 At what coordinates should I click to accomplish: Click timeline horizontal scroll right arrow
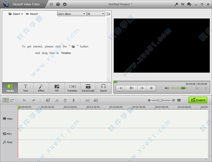click(206, 160)
